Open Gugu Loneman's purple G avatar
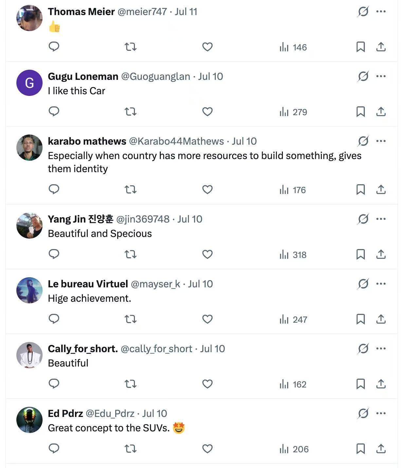This screenshot has height=468, width=404. point(29,83)
